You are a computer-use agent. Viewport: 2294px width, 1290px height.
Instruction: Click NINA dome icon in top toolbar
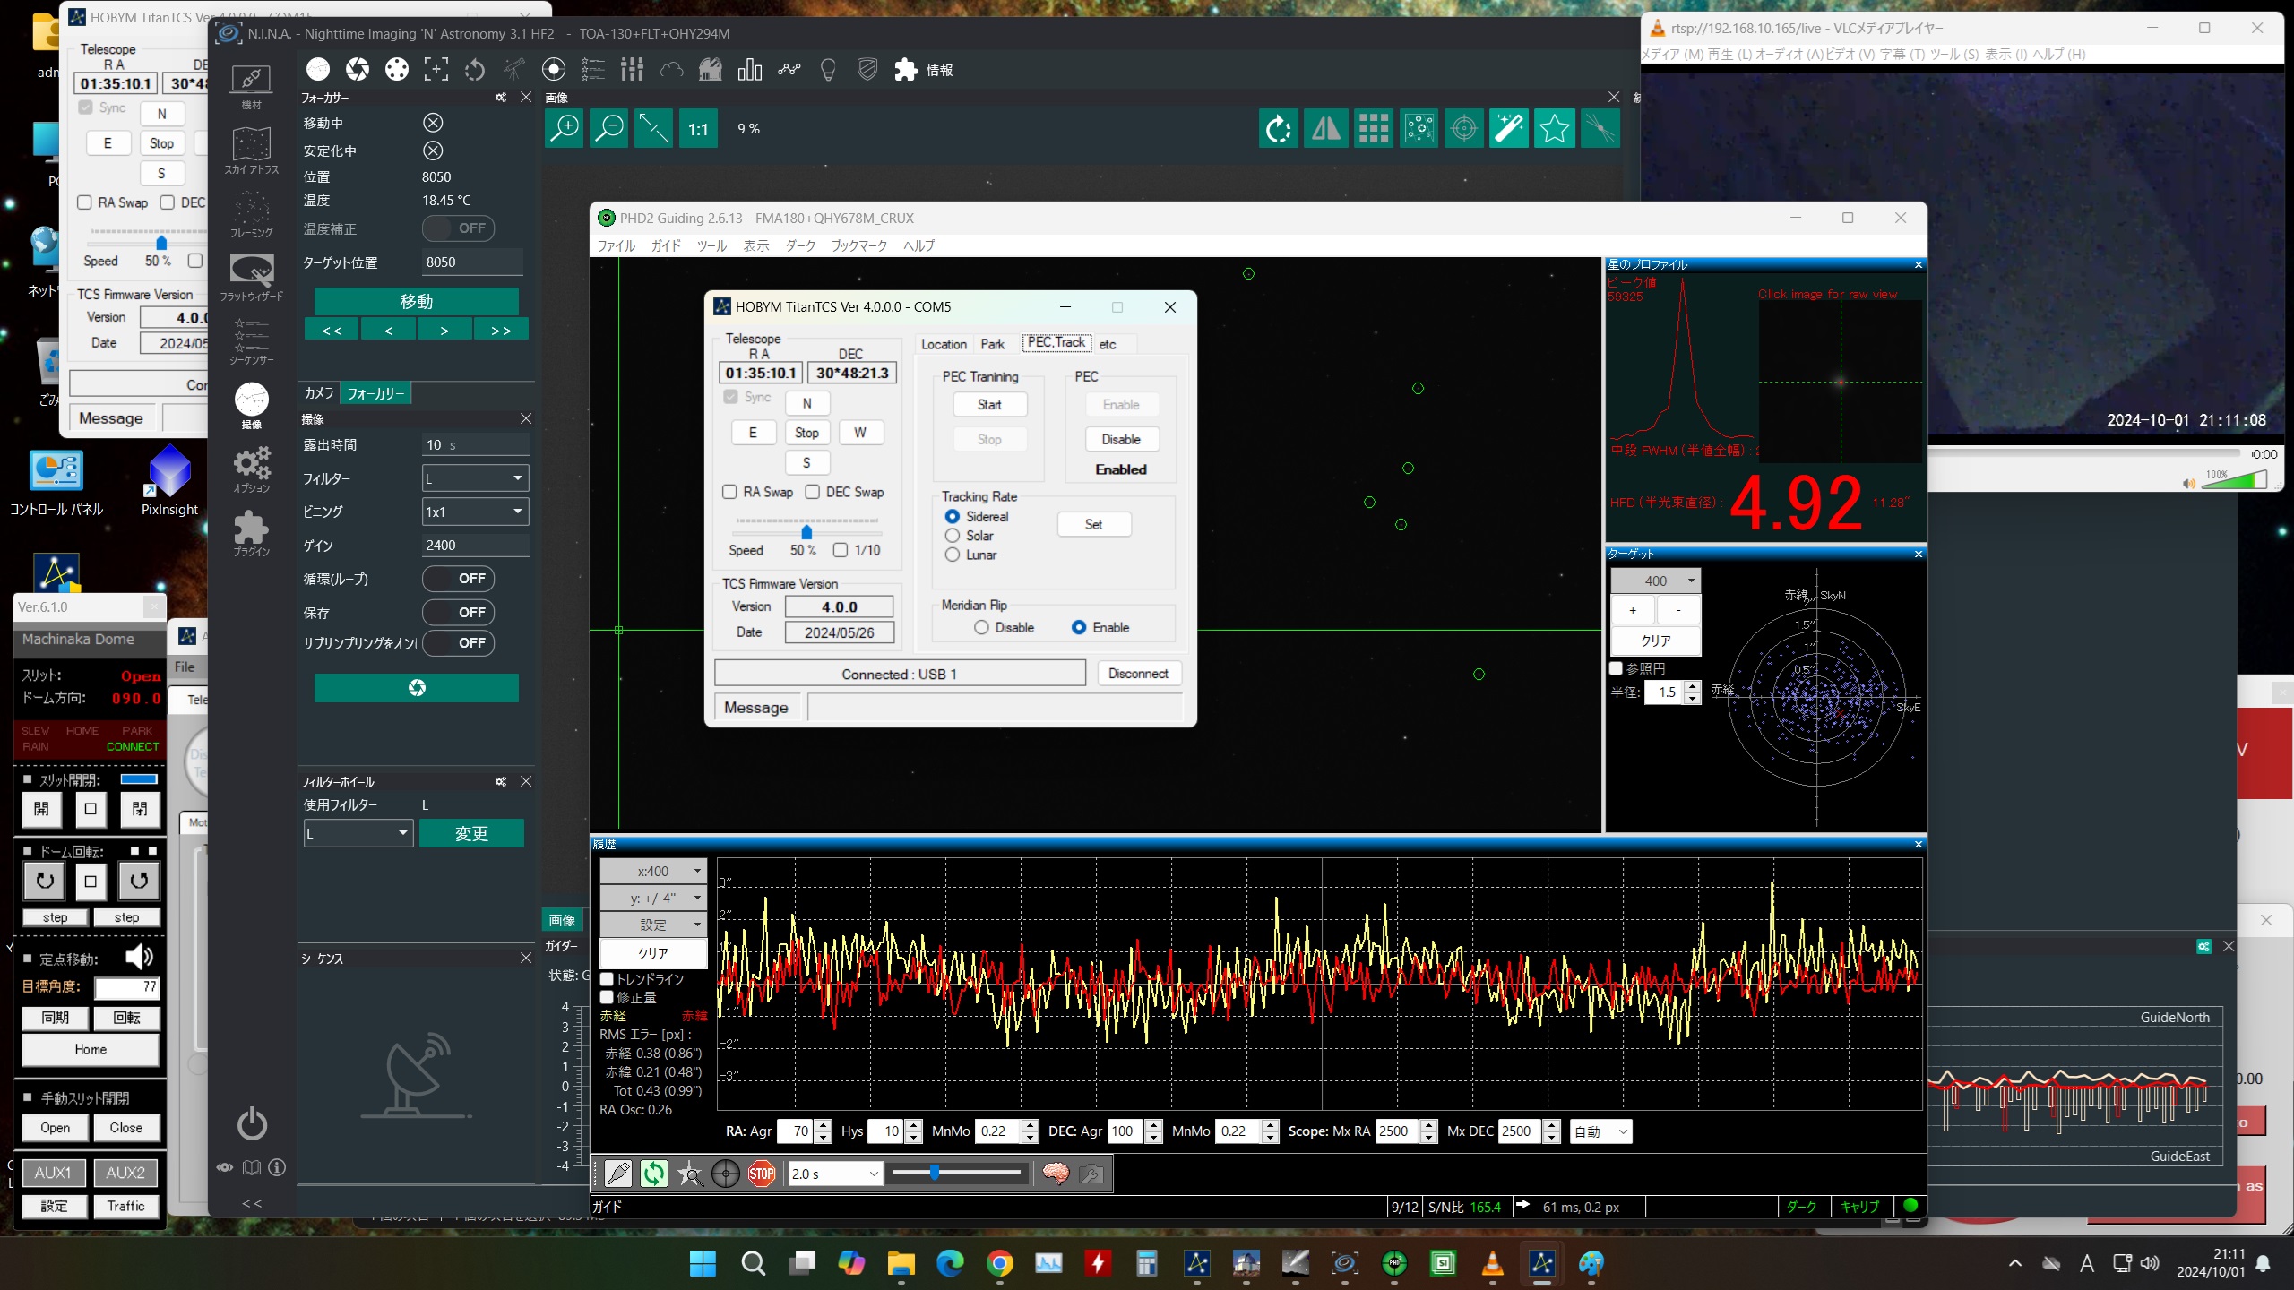point(711,69)
